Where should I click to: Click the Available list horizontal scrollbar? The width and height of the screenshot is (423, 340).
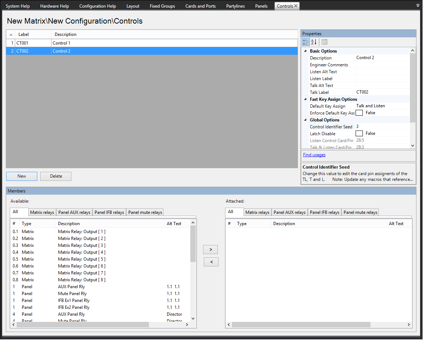click(83, 325)
